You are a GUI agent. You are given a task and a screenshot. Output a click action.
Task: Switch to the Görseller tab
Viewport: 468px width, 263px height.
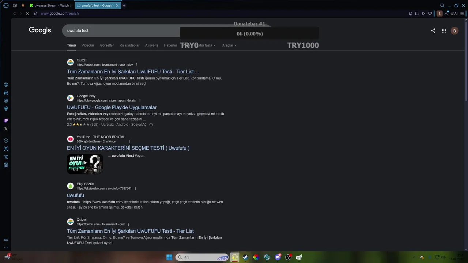[x=107, y=45]
